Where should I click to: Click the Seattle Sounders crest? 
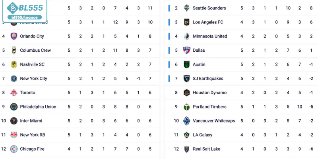(x=186, y=8)
